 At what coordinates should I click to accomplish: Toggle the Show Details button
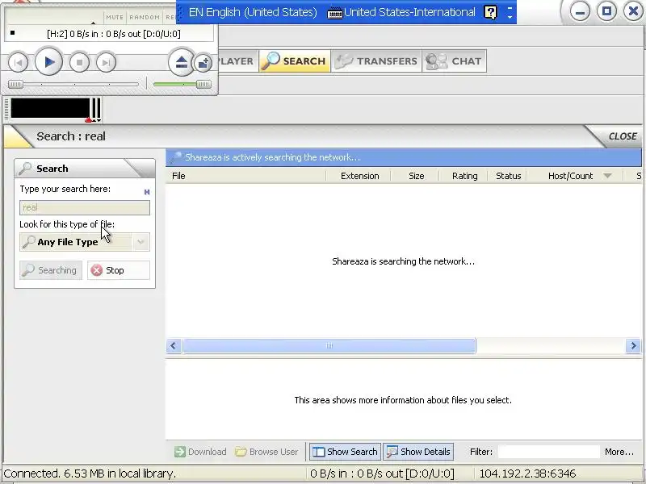click(x=418, y=452)
